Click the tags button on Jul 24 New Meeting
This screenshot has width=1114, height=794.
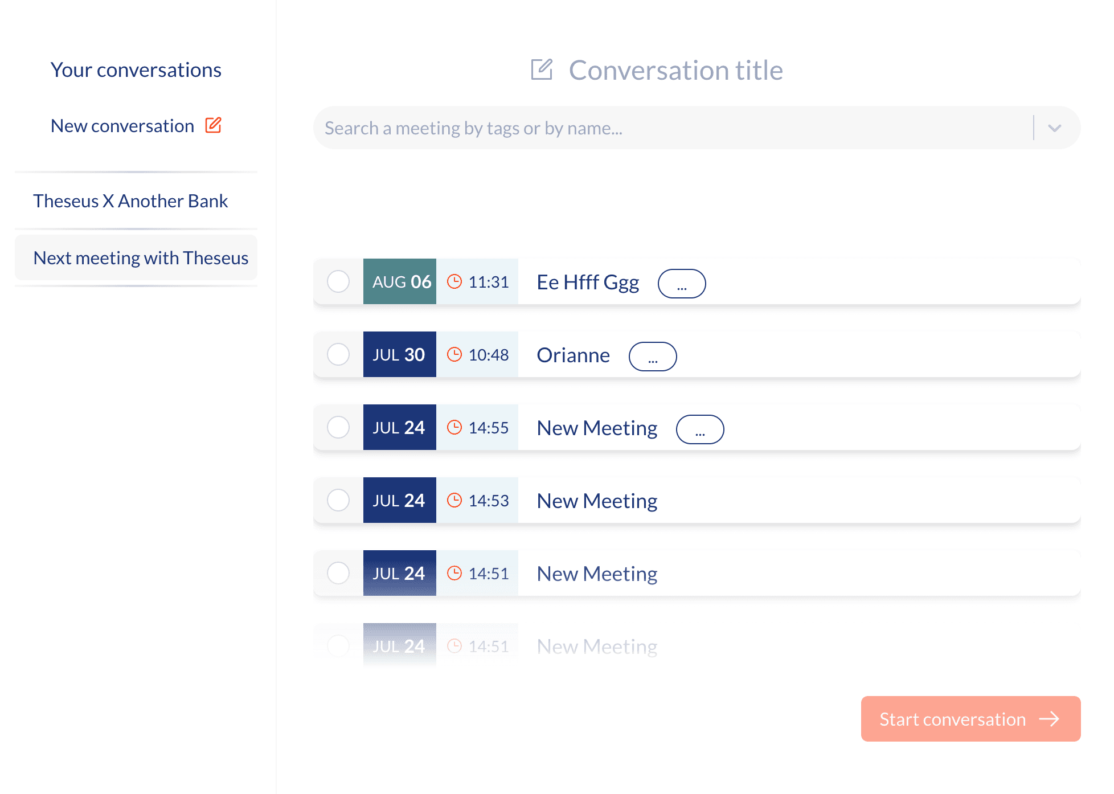pos(700,427)
